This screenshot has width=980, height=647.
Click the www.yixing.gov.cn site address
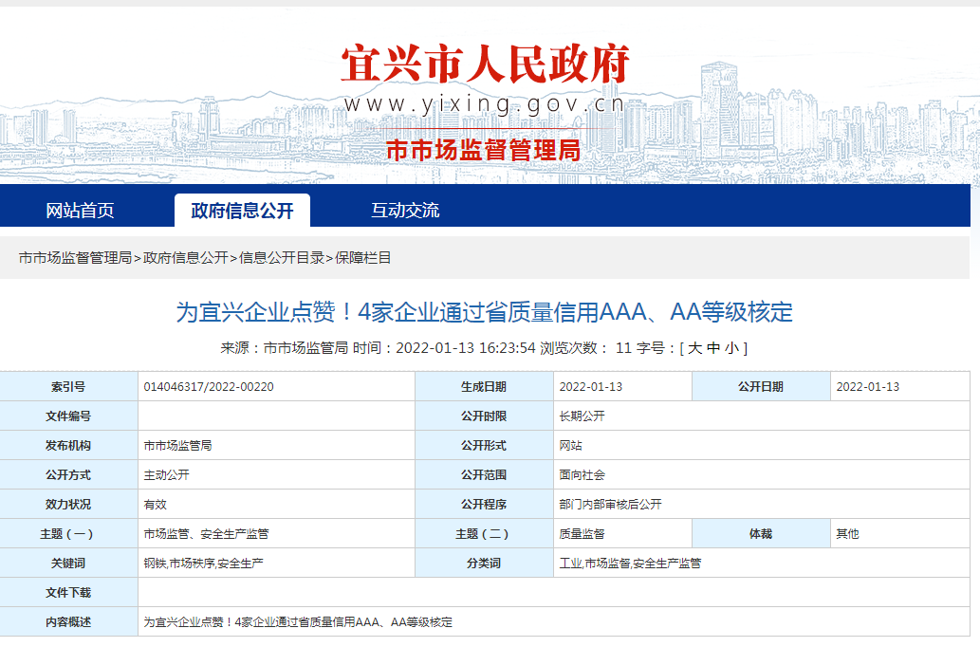click(x=485, y=103)
